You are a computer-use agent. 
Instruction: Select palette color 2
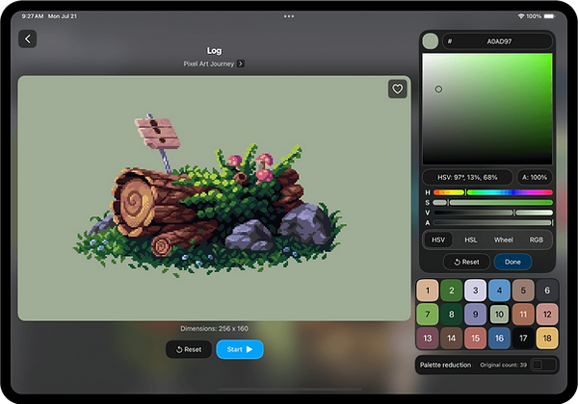[x=452, y=290]
